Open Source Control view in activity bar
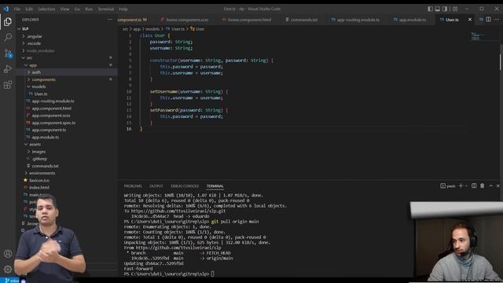The width and height of the screenshot is (503, 283). [8, 53]
